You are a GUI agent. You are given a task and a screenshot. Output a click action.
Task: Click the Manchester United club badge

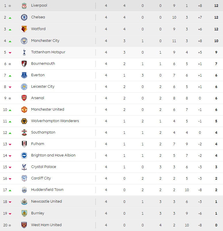point(24,109)
